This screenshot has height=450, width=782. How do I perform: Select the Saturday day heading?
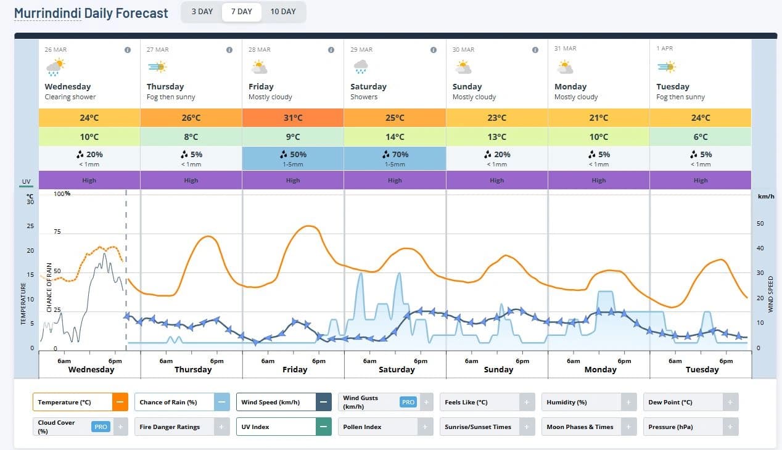pos(368,87)
